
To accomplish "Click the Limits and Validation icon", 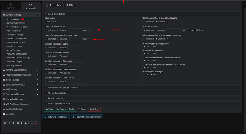I will (4, 84).
